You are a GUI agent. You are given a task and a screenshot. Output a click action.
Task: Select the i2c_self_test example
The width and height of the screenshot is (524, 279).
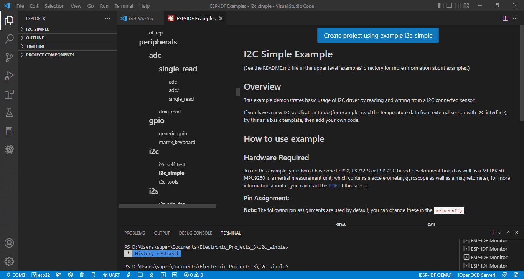pos(172,164)
